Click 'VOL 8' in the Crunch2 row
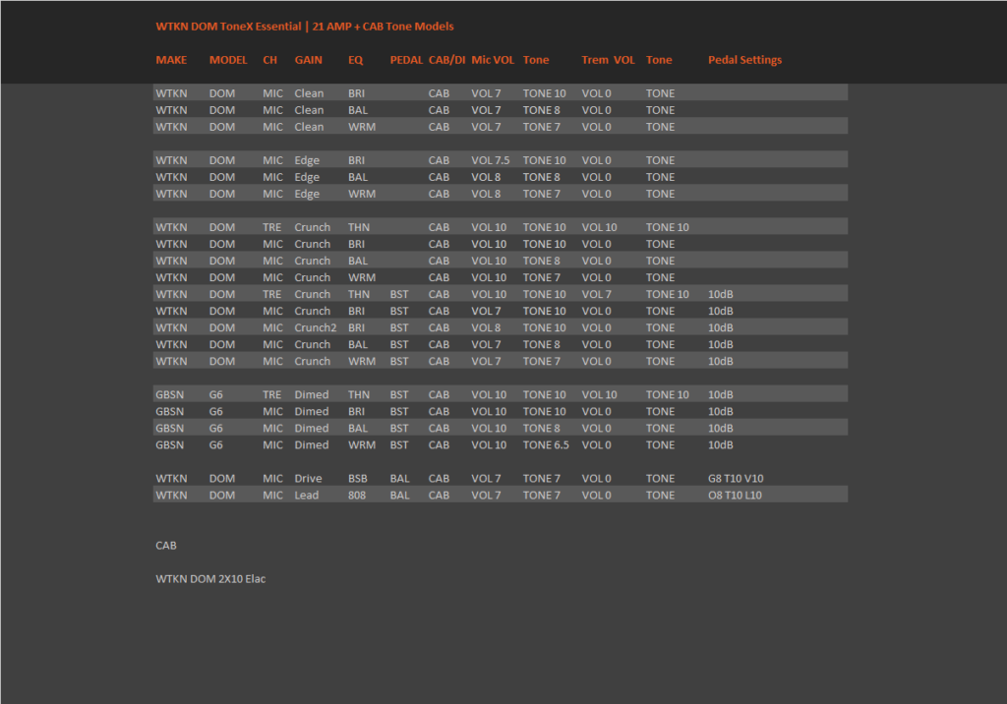Viewport: 1007px width, 704px height. pyautogui.click(x=486, y=327)
